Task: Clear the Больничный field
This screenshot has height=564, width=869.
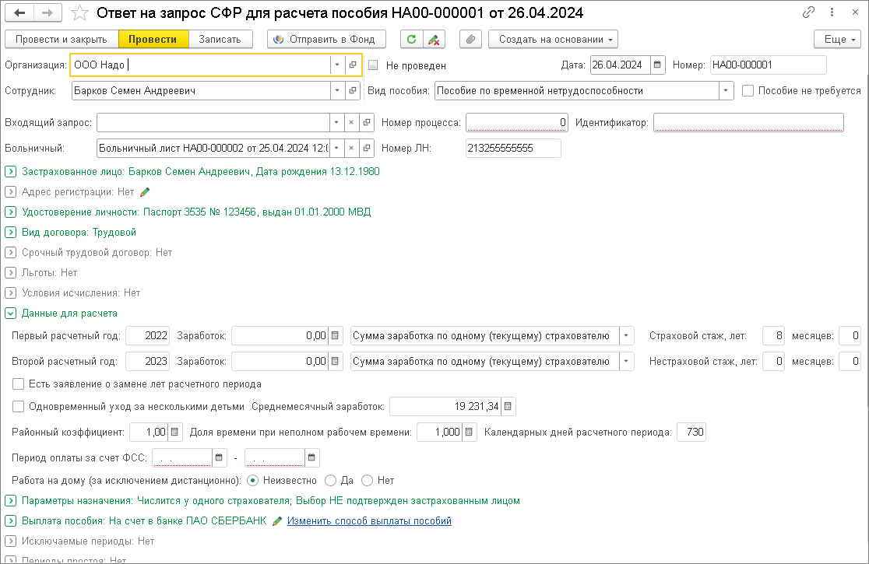Action: [x=351, y=149]
